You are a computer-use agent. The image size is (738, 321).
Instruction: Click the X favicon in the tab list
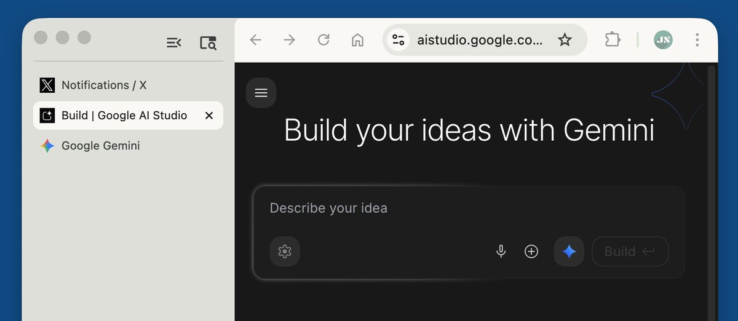47,85
